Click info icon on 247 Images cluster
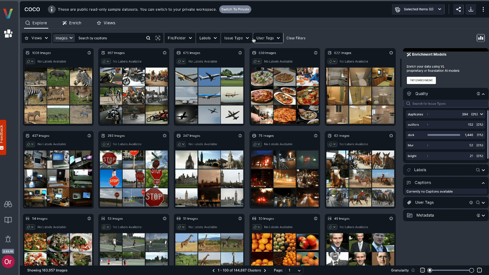This screenshot has height=275, width=489. (240, 136)
